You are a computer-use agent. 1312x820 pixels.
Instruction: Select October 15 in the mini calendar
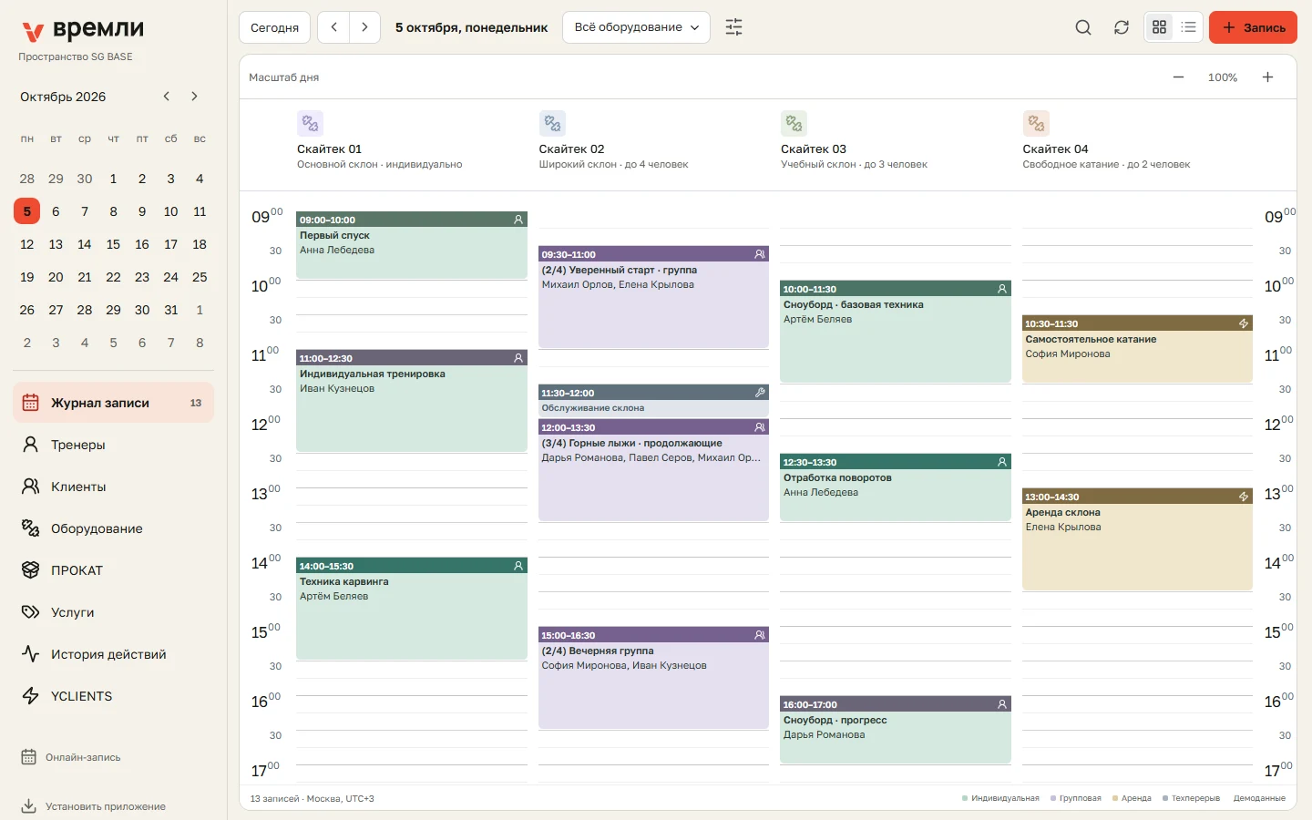tap(113, 244)
